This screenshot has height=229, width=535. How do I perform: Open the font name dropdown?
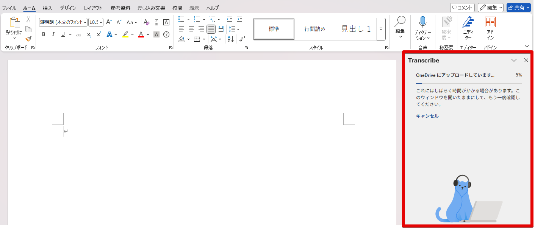pyautogui.click(x=85, y=22)
